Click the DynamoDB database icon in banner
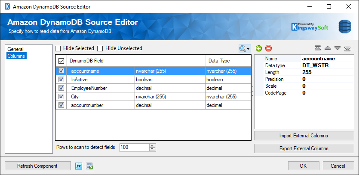Screen dimensions: 359x175 coord(344,27)
